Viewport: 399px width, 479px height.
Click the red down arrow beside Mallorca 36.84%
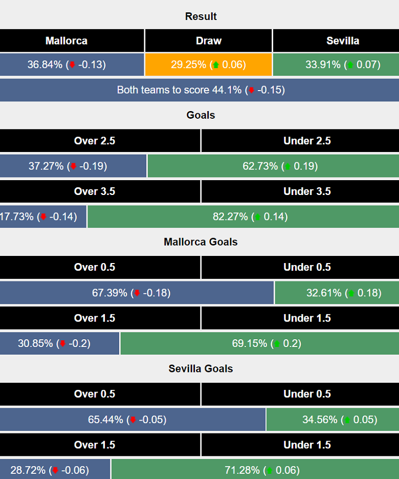[72, 65]
